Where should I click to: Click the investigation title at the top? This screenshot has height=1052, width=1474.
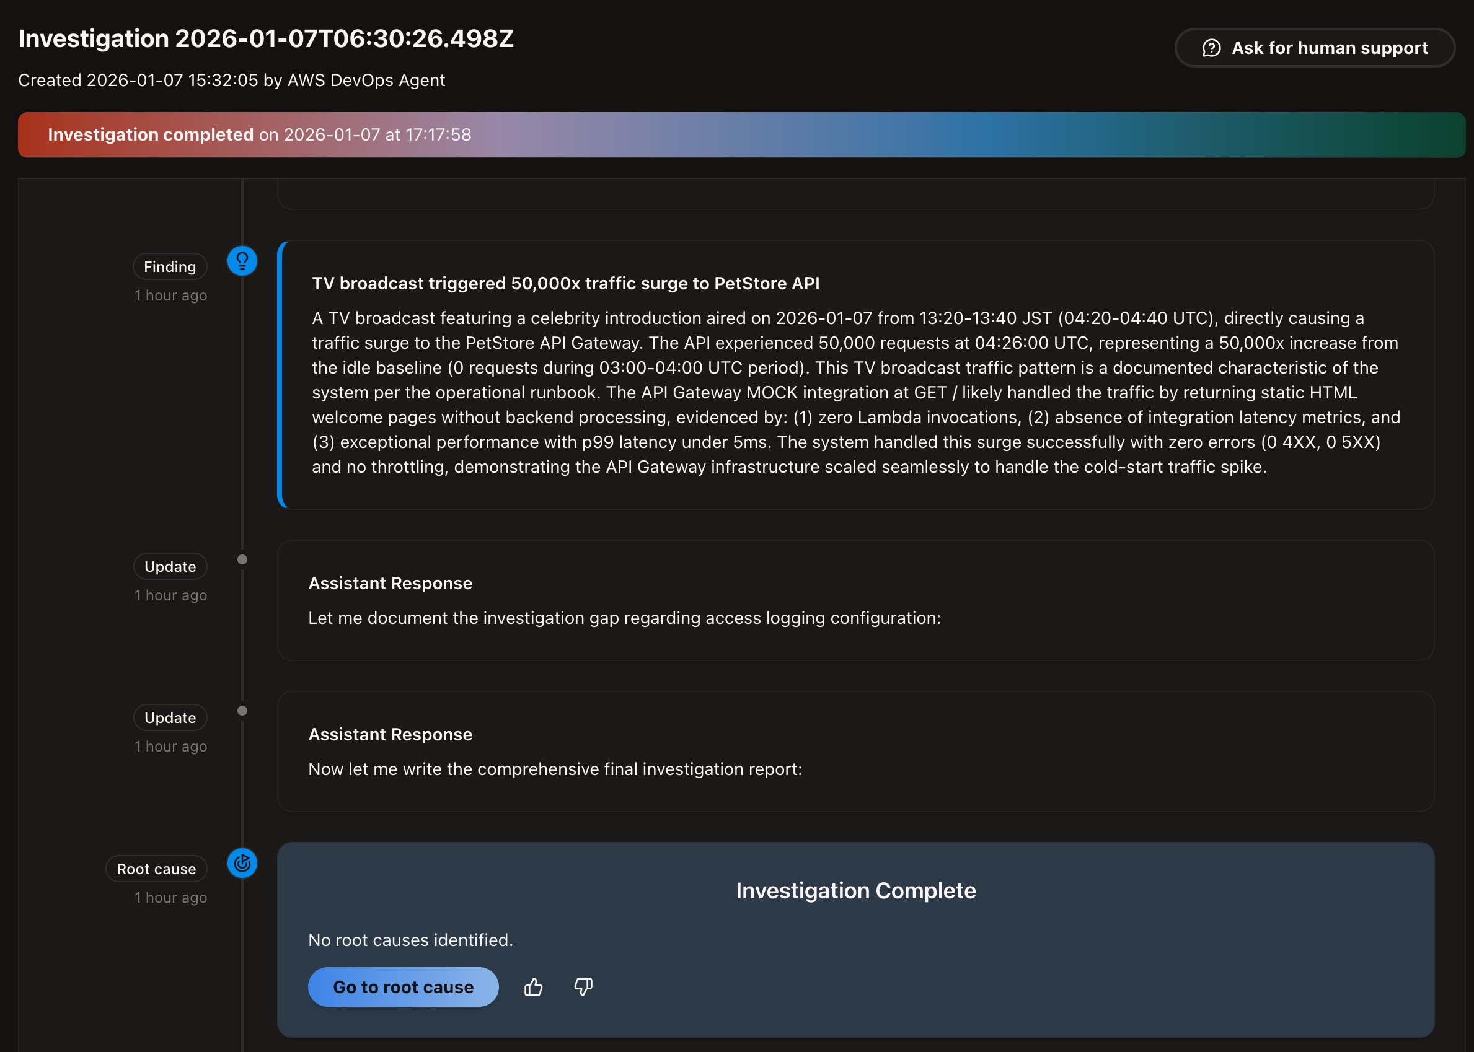[267, 38]
